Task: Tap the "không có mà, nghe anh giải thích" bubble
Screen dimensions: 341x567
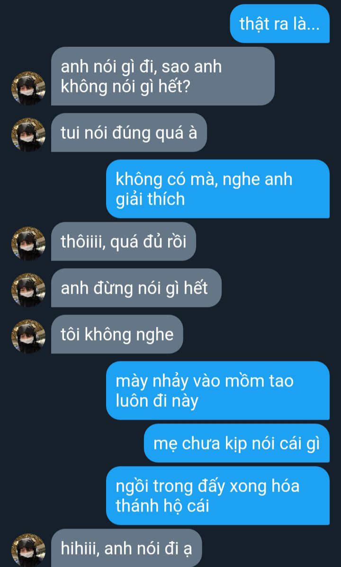Action: pyautogui.click(x=218, y=189)
